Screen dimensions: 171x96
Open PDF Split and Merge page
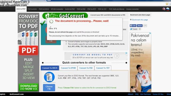click(x=116, y=9)
